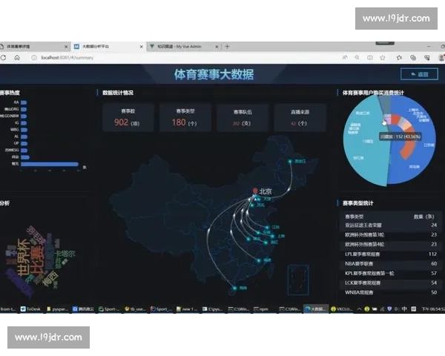The width and height of the screenshot is (445, 356).
Task: Click 比赛 in the word cloud
Action: pos(38,260)
